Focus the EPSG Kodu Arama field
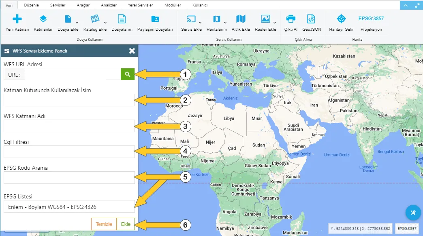This screenshot has width=423, height=236. [69, 177]
